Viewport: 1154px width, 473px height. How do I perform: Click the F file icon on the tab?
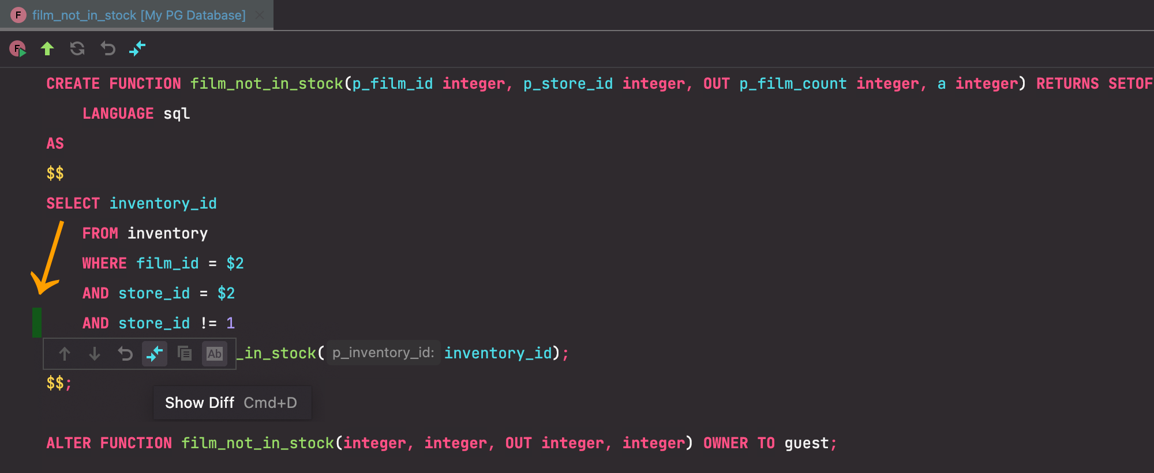pyautogui.click(x=18, y=16)
